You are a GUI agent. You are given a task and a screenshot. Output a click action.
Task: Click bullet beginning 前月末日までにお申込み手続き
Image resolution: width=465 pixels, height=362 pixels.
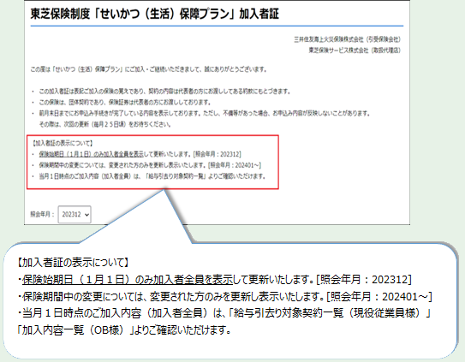tap(205, 113)
